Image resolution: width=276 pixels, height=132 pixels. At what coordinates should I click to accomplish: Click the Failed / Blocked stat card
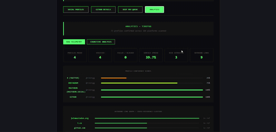pyautogui.click(x=125, y=55)
